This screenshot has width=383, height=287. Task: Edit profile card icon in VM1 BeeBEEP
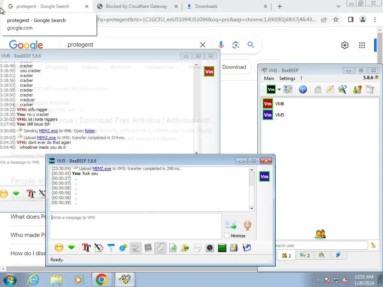[x=288, y=89]
